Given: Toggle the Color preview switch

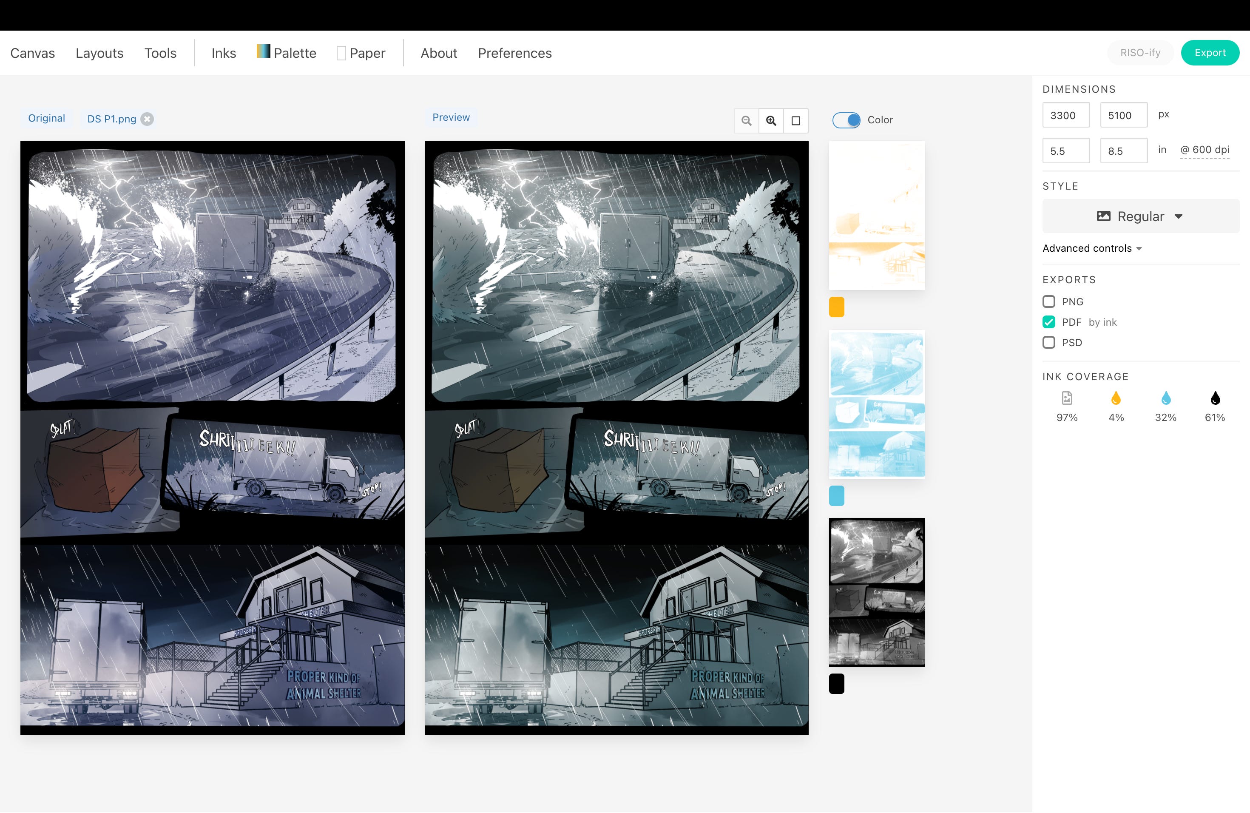Looking at the screenshot, I should click(x=846, y=120).
